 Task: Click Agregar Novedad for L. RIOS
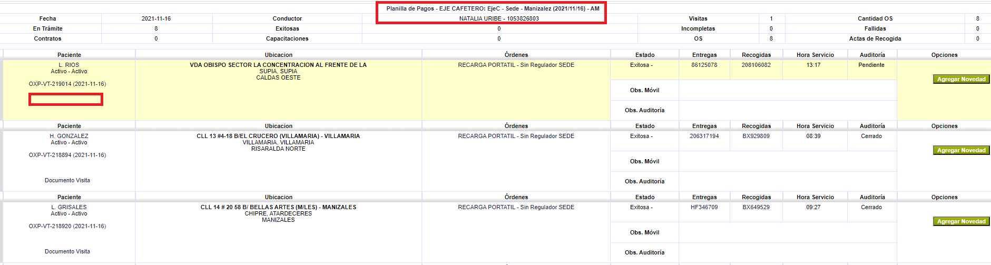[x=961, y=79]
